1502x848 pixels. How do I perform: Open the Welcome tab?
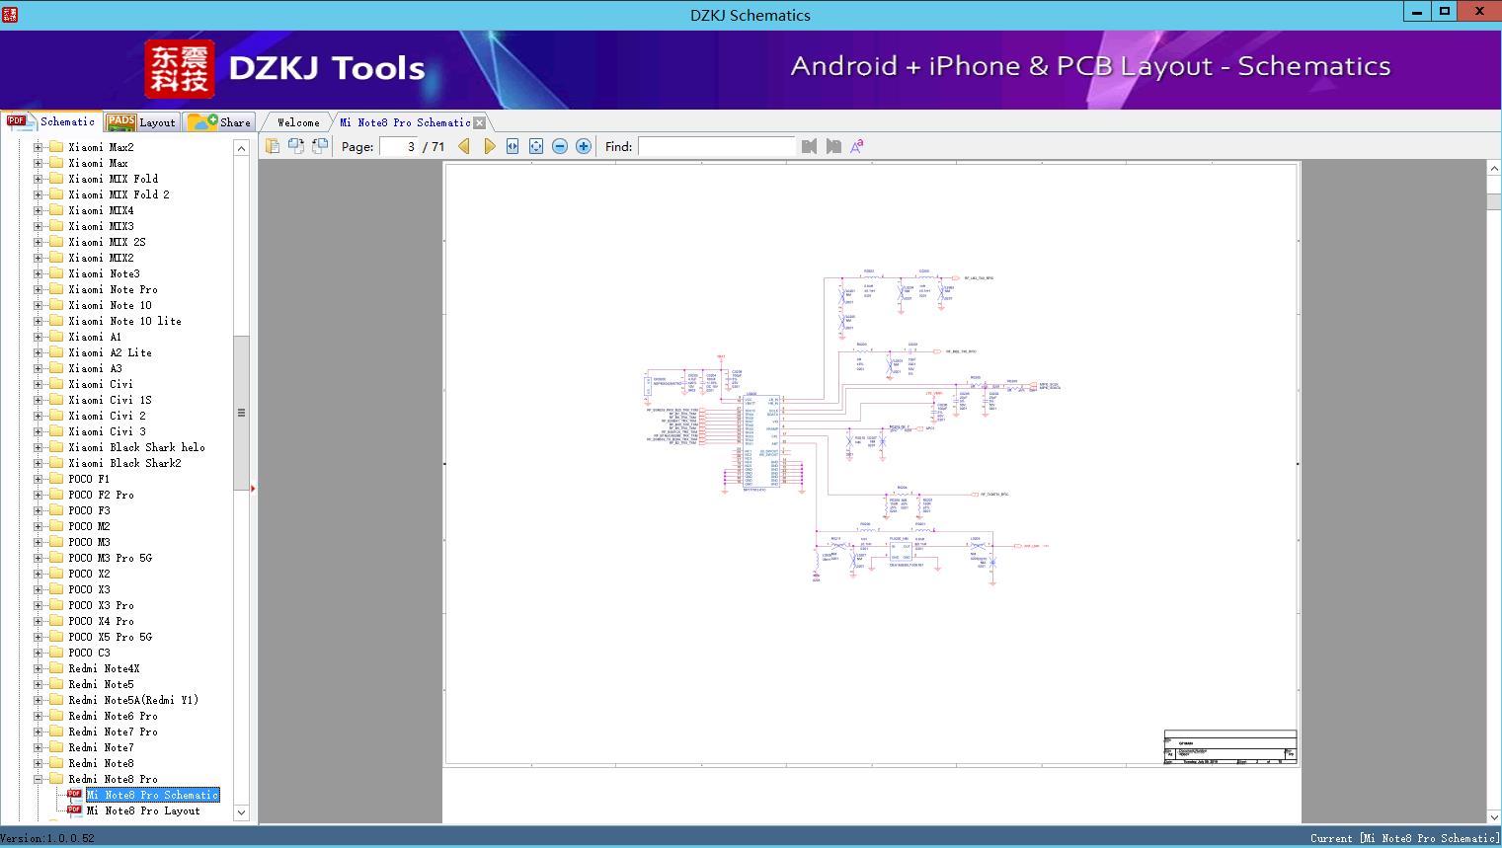[298, 122]
